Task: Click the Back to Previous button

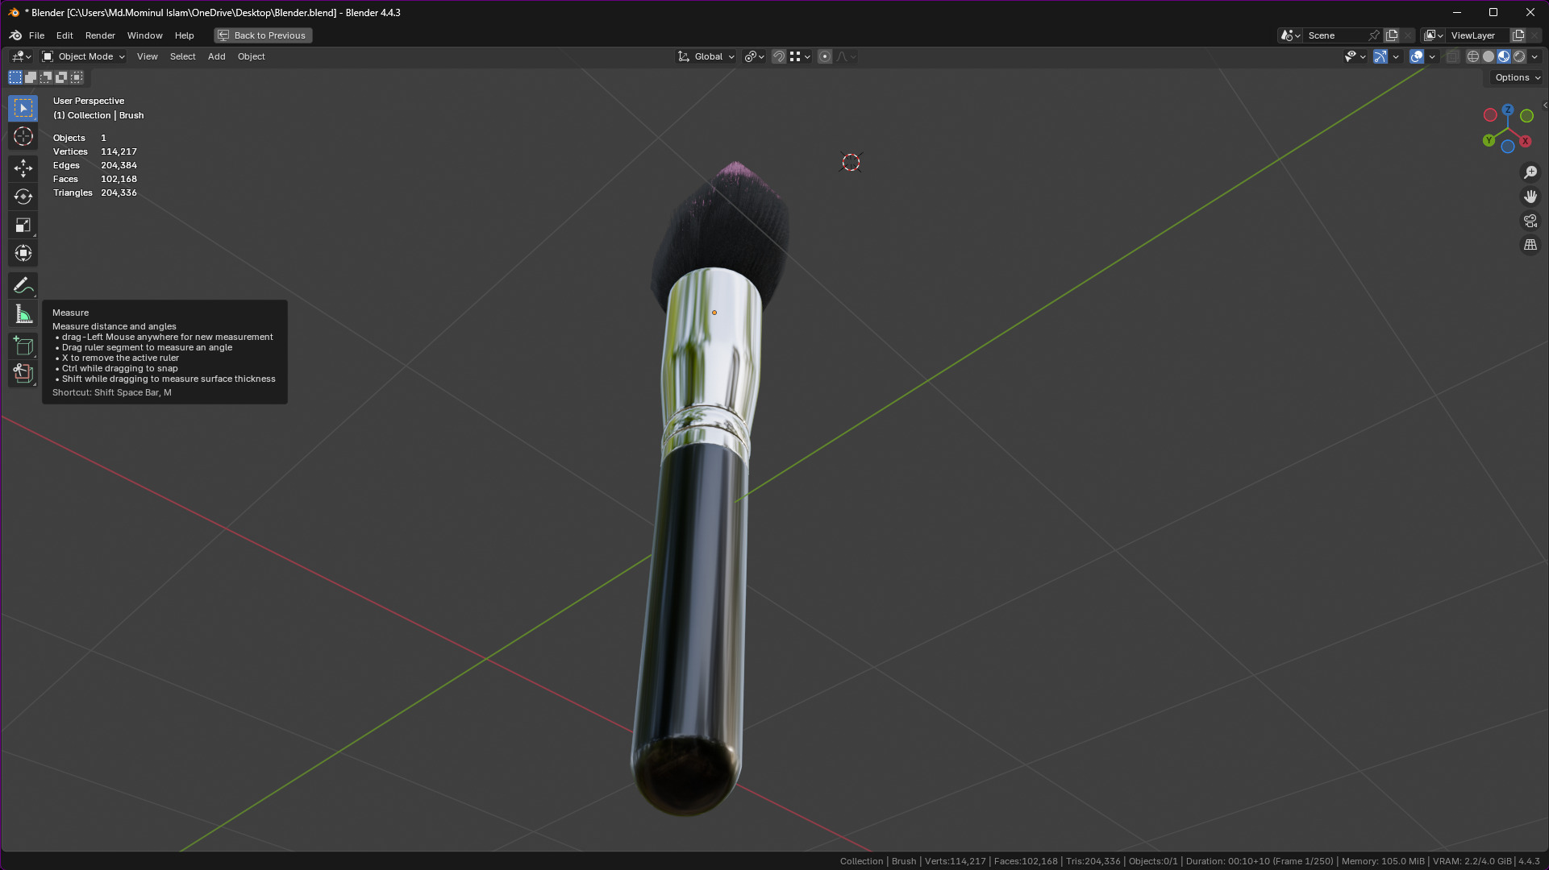Action: pos(263,35)
